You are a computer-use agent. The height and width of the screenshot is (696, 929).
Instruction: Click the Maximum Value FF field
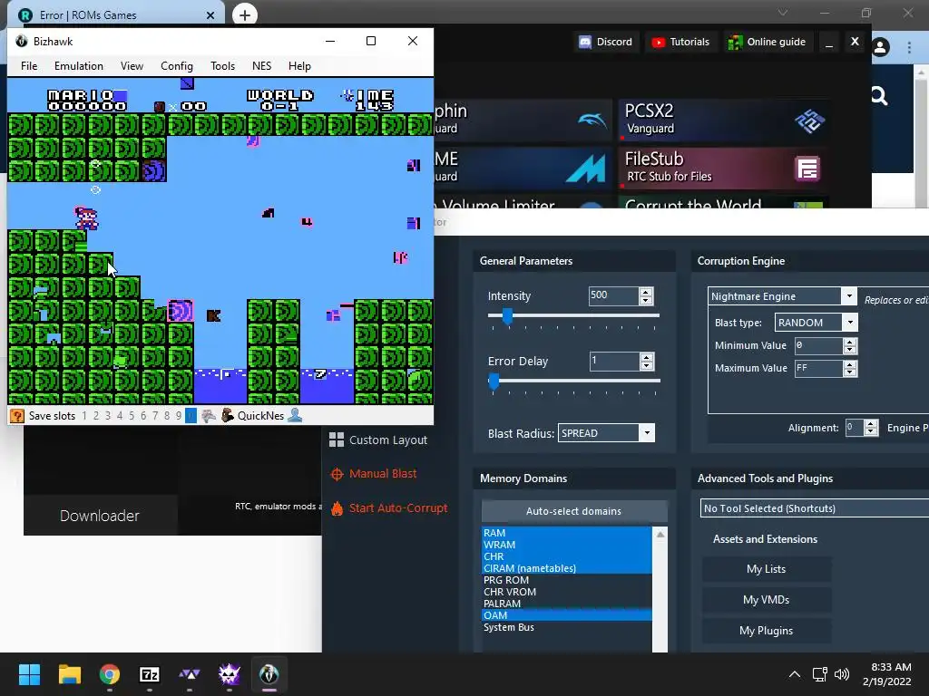click(819, 368)
